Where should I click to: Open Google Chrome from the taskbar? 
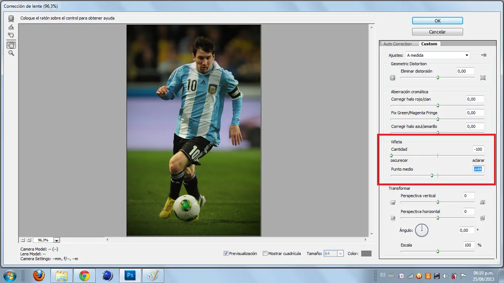tap(84, 276)
